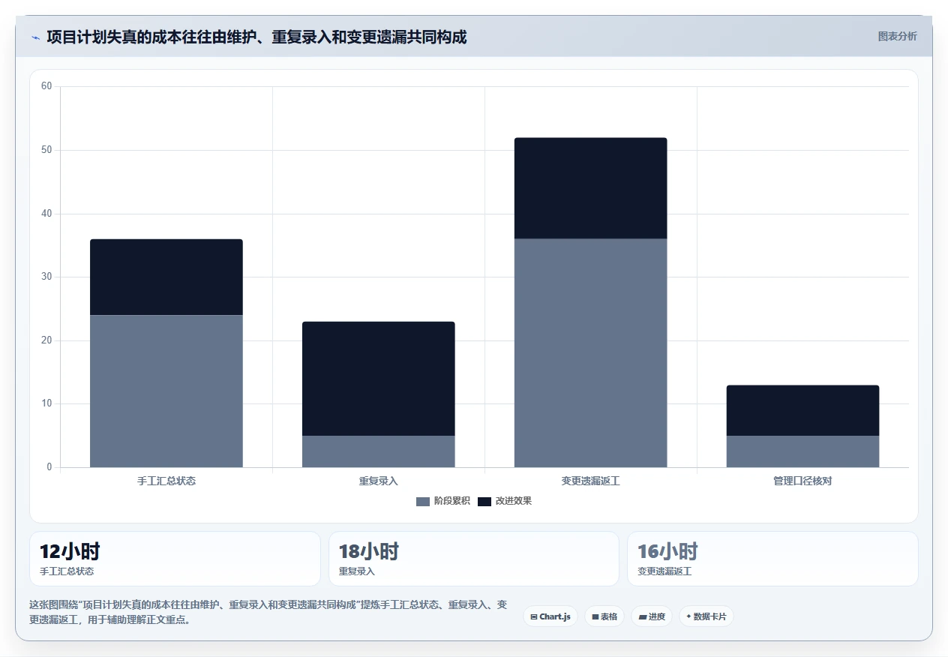Toggle the 阶段累积 legend color box
The image size is (948, 657).
[423, 501]
